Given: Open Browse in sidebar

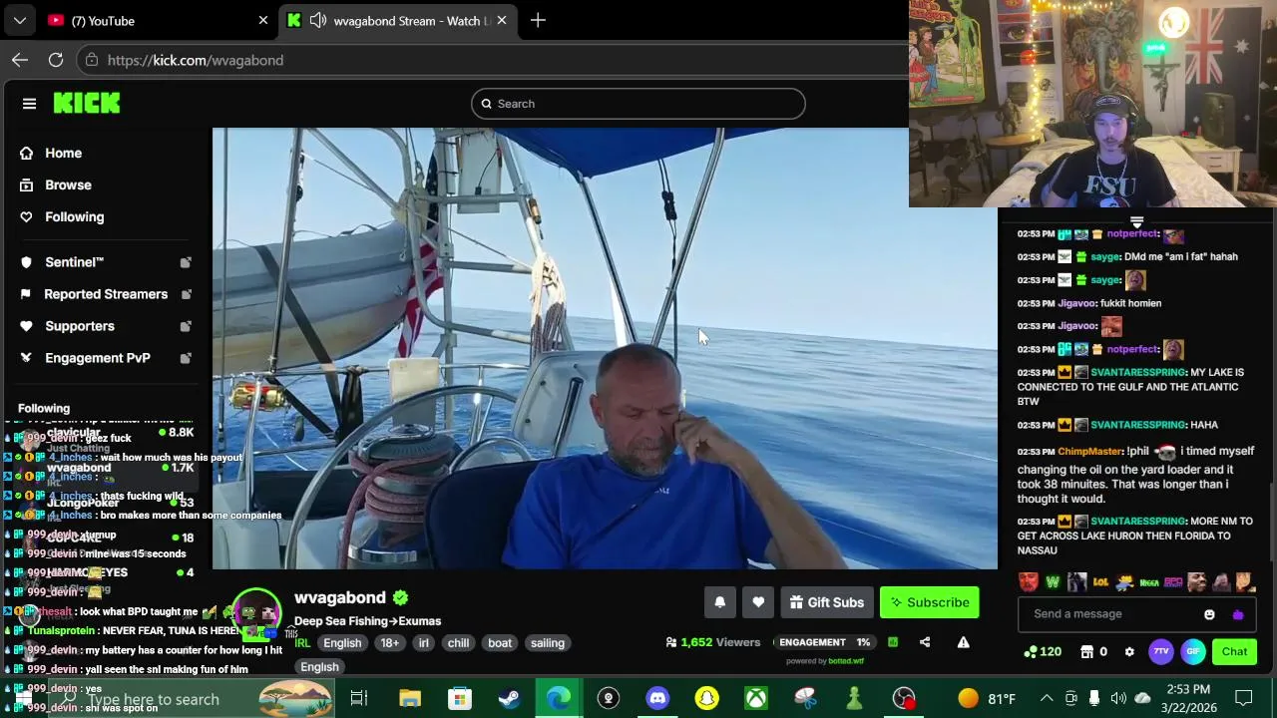Looking at the screenshot, I should pyautogui.click(x=68, y=184).
